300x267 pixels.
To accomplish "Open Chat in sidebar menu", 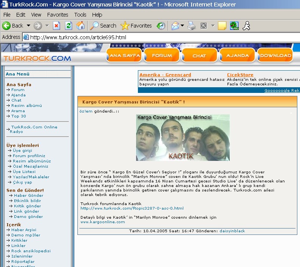I will point(16,100).
